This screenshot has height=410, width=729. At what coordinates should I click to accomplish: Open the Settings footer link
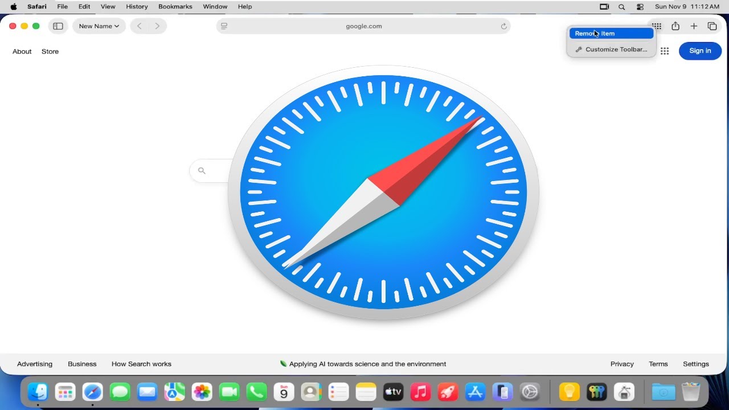[696, 364]
